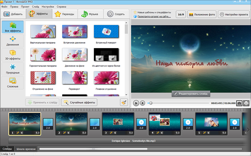Click the clear effects brush icon
This screenshot has height=156, width=251.
(x=124, y=102)
